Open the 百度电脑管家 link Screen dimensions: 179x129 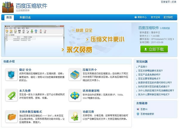coord(147,114)
